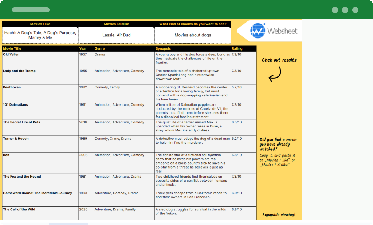This screenshot has width=373, height=225.
Task: Click the synopsis about terrier named Max
Action: coord(193,127)
